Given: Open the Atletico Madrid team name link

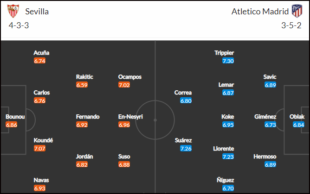Looking at the screenshot, I should pyautogui.click(x=260, y=12).
